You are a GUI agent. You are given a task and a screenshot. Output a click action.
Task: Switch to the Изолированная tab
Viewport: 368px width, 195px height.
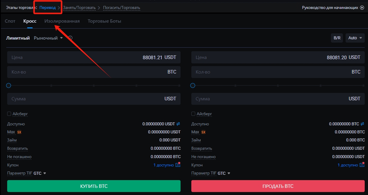(62, 21)
